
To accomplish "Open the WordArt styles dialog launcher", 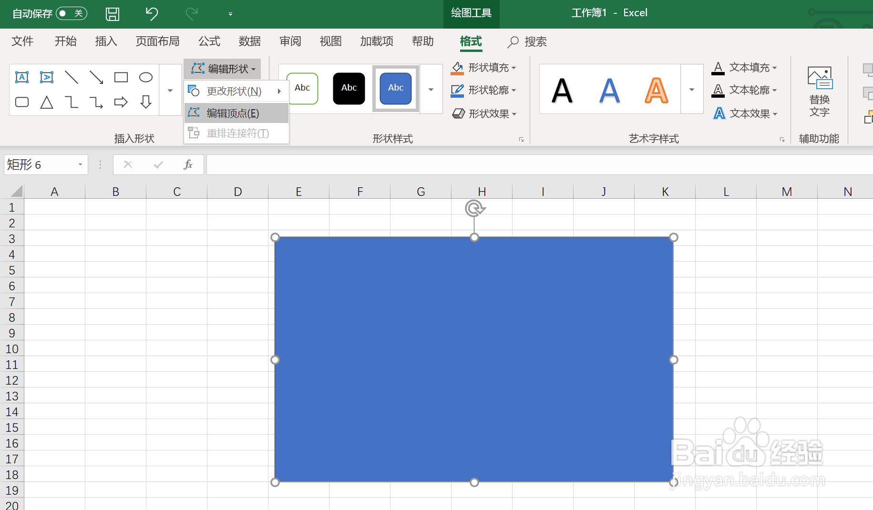I will (782, 139).
